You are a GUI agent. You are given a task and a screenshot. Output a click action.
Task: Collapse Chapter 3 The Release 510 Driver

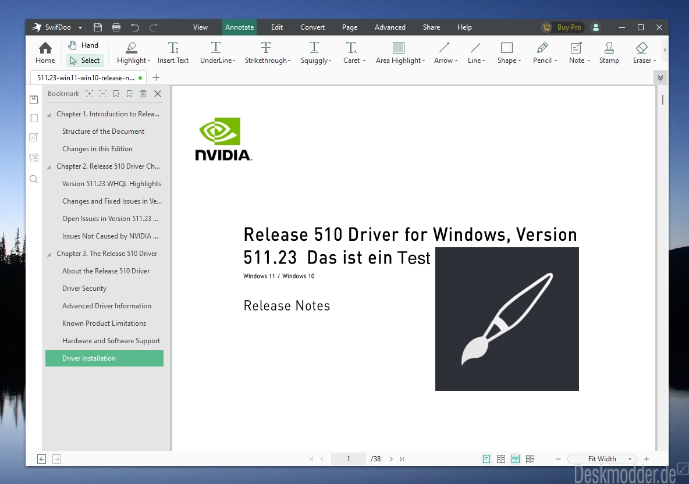[49, 254]
